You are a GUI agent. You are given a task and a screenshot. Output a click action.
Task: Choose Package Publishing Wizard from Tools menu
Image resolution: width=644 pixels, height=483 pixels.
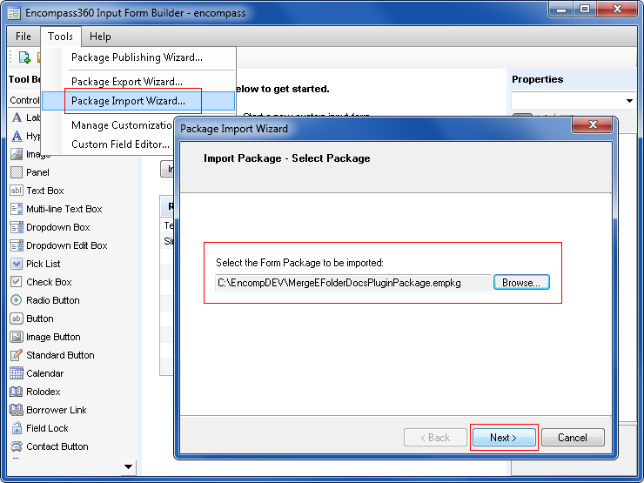pos(138,57)
